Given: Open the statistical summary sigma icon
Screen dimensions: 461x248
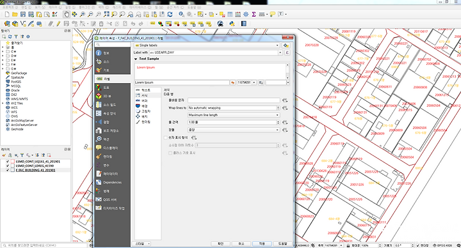Looking at the screenshot, I should [x=254, y=14].
